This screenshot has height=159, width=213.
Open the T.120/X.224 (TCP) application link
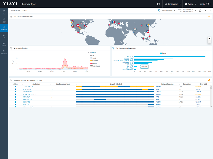point(28,87)
